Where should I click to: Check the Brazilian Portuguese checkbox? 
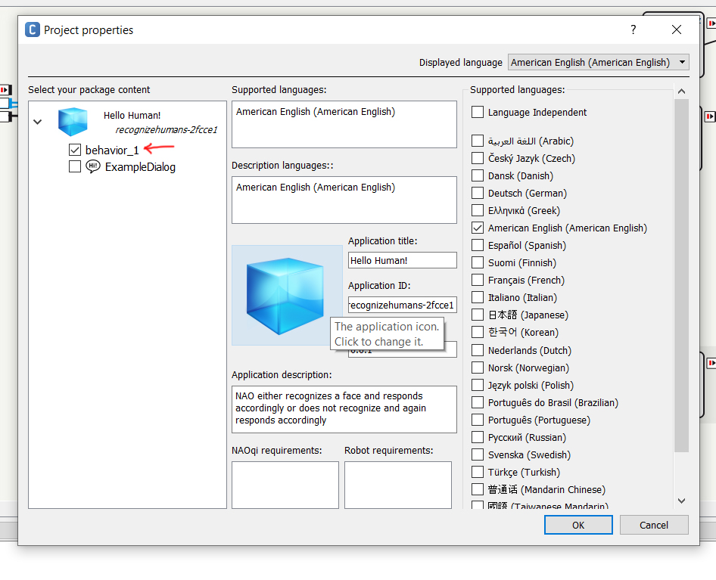[x=477, y=402]
